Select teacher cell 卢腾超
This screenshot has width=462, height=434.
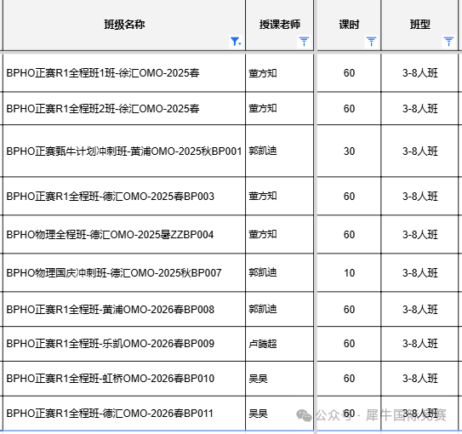pos(280,344)
